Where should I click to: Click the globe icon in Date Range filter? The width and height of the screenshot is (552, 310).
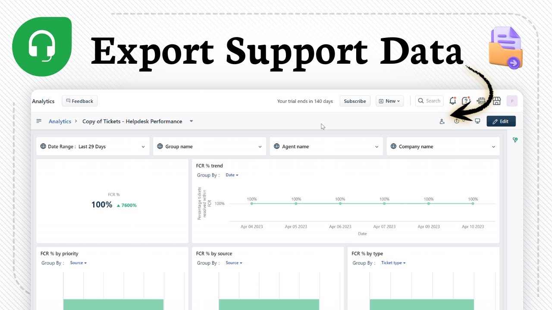pos(43,146)
